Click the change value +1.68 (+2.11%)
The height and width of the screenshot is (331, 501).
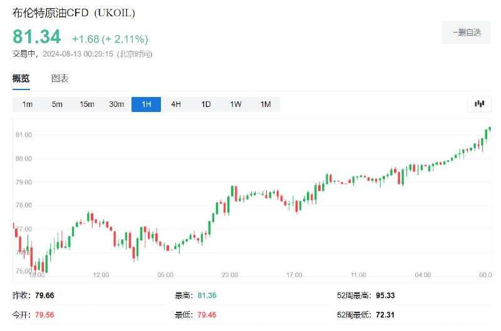point(110,39)
